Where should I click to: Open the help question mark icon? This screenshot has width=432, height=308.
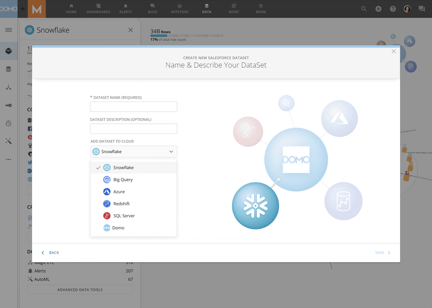pyautogui.click(x=393, y=9)
